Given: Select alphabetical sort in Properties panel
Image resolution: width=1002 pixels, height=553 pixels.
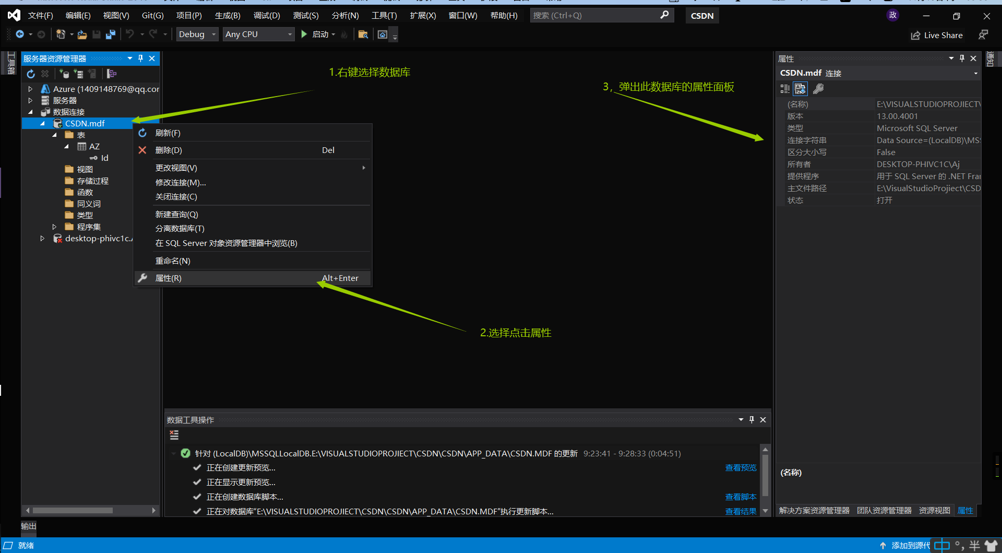Looking at the screenshot, I should pos(800,88).
